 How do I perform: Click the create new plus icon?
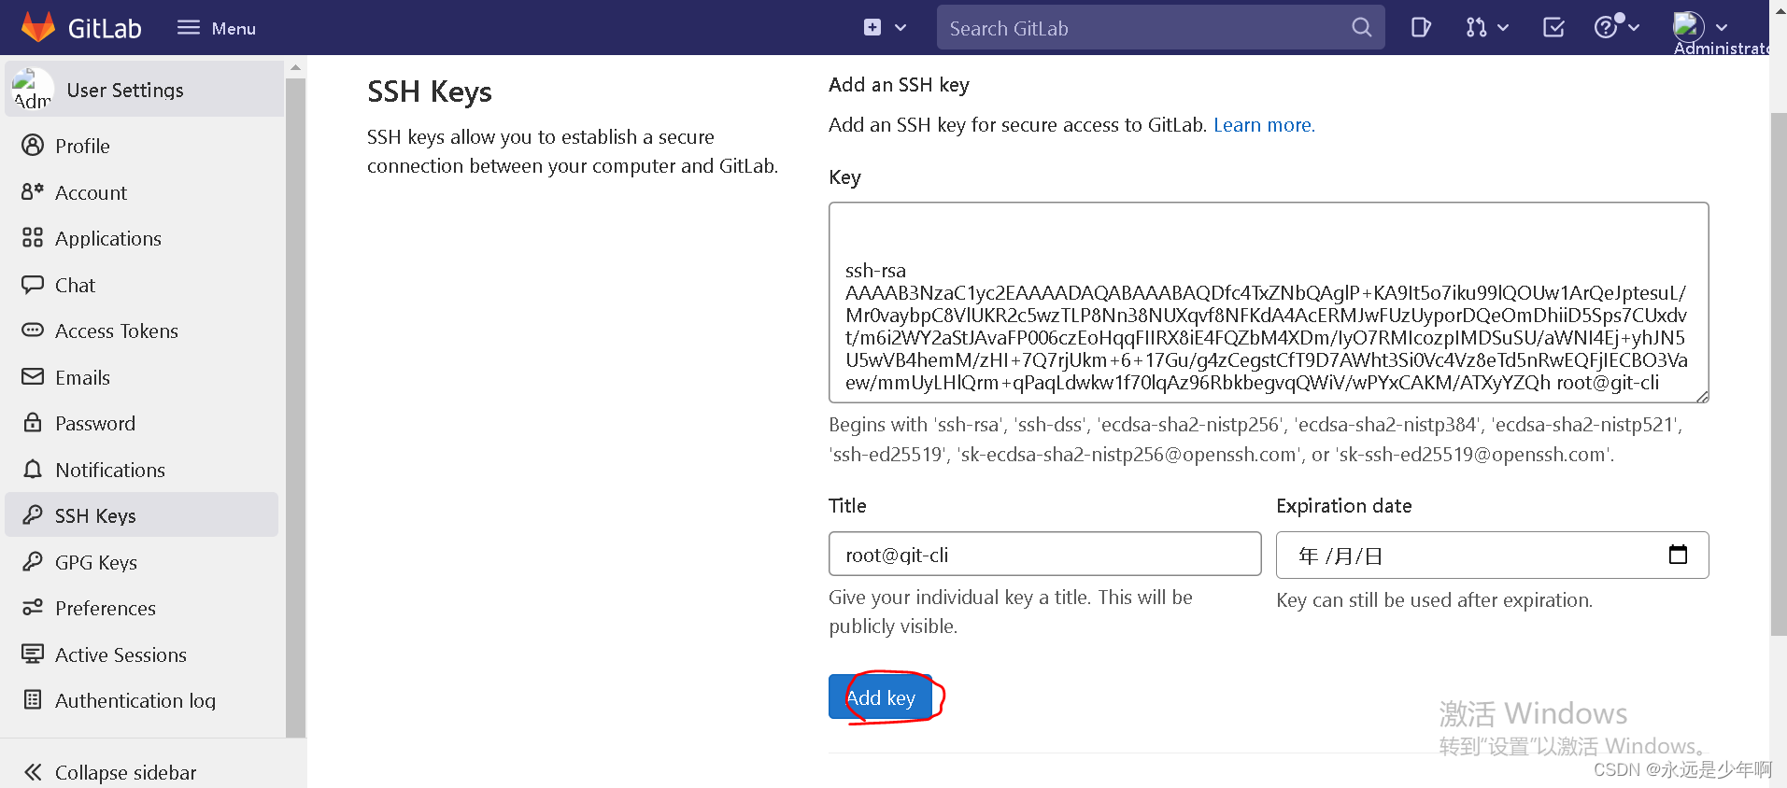pyautogui.click(x=872, y=27)
